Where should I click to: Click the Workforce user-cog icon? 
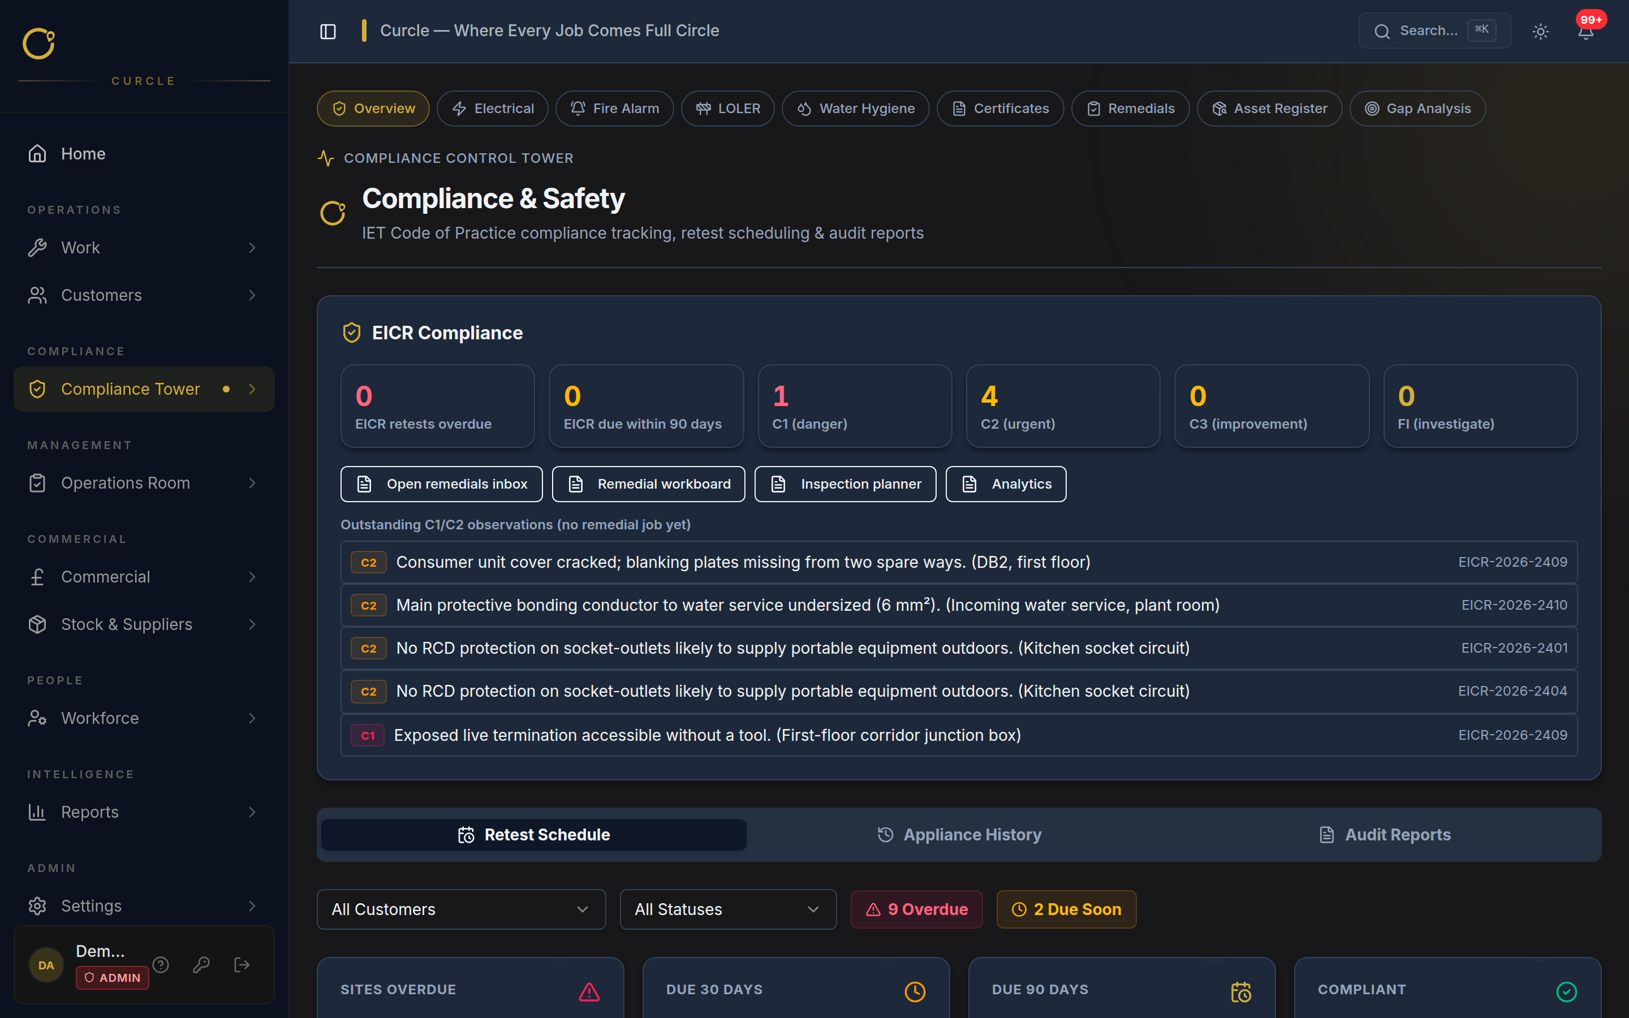pos(37,718)
